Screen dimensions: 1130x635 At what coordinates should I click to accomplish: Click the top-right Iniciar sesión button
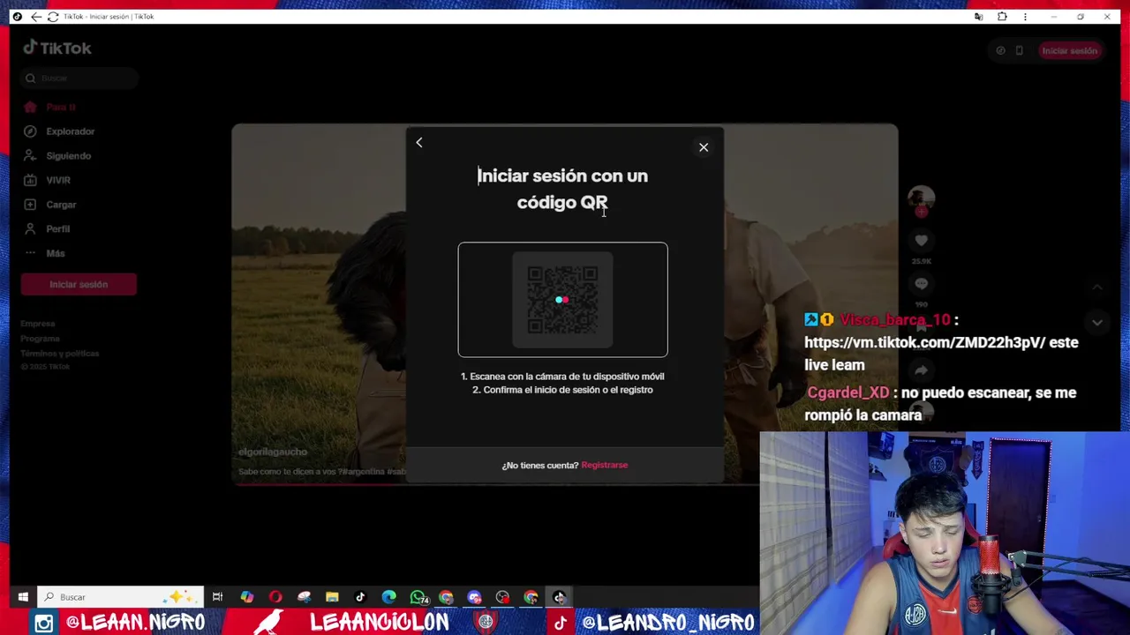point(1069,50)
